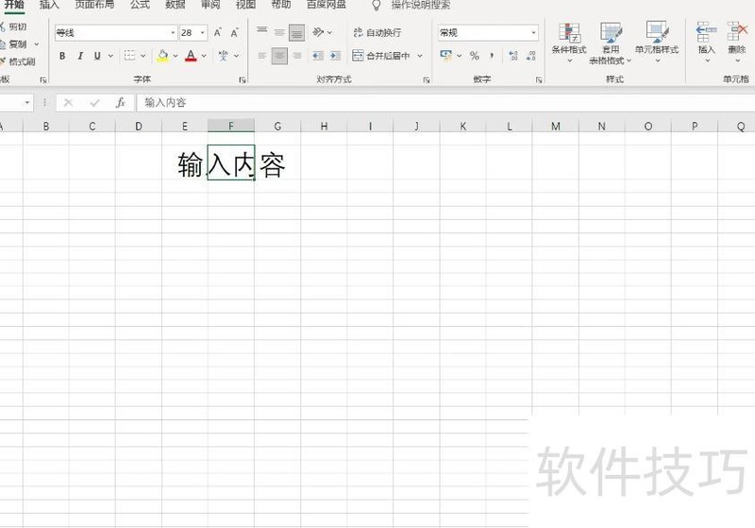Click the decrease indent icon
Viewport: 755px width, 528px height.
[318, 56]
